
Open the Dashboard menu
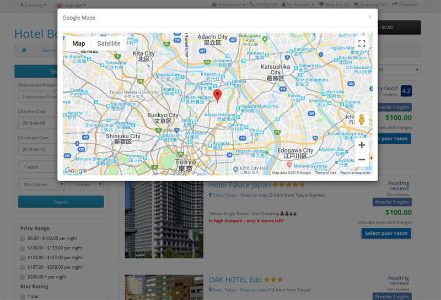(x=228, y=4)
